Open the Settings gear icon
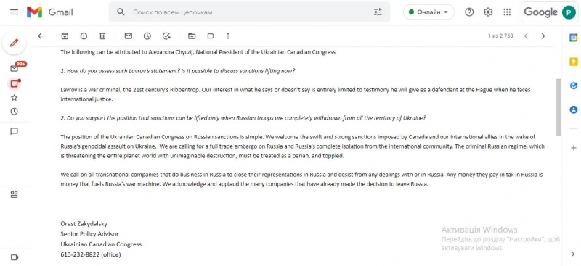Image resolution: width=581 pixels, height=266 pixels. coord(488,12)
